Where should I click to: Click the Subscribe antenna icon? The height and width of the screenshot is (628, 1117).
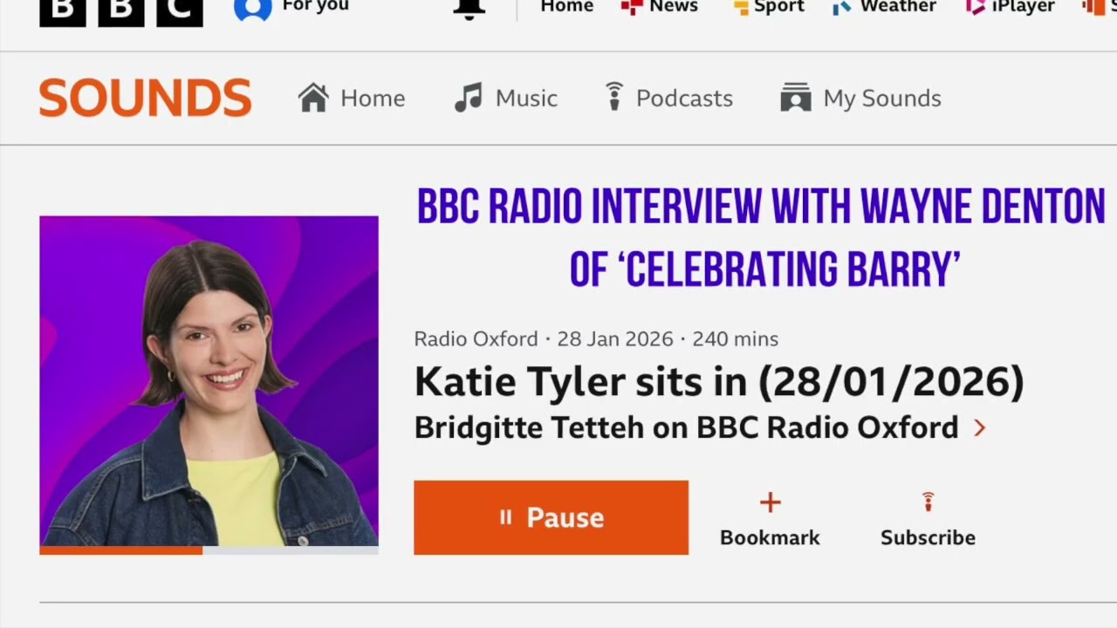(928, 502)
